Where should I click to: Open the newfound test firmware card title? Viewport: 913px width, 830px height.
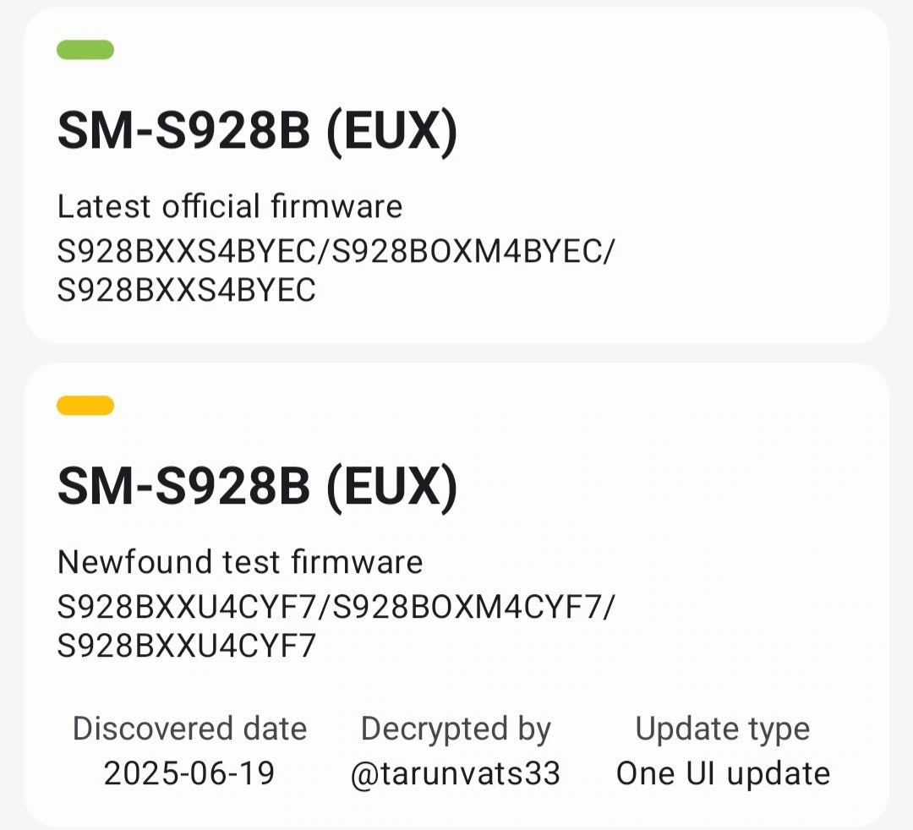coord(257,488)
